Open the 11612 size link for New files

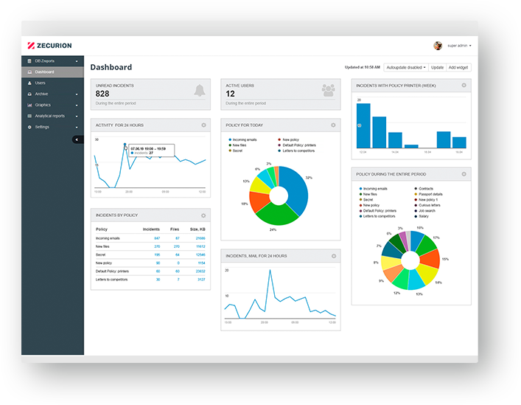(200, 246)
